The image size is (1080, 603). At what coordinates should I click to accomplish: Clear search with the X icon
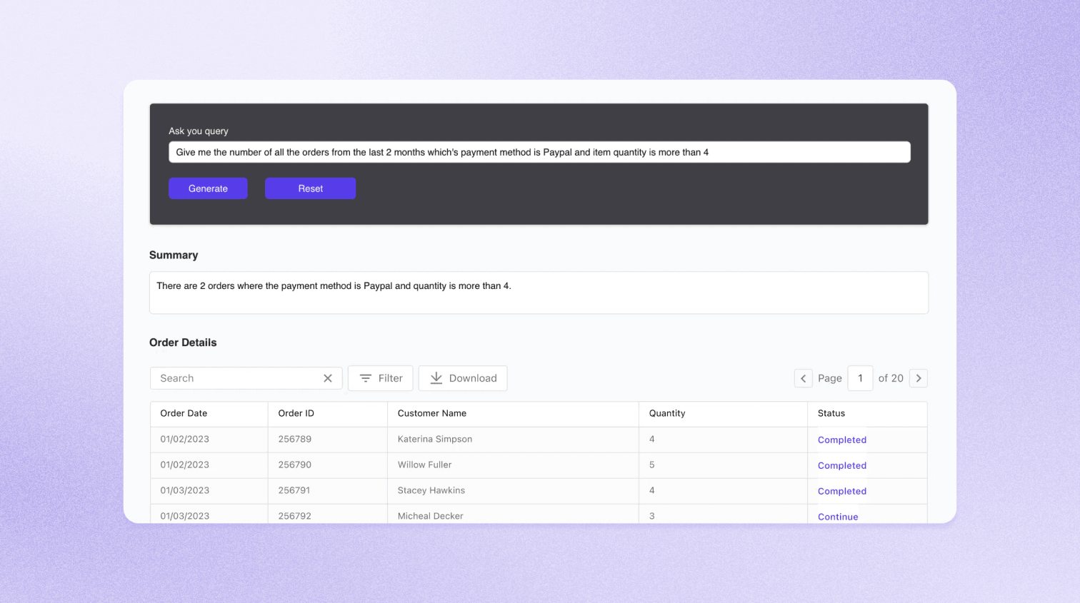[x=328, y=378]
